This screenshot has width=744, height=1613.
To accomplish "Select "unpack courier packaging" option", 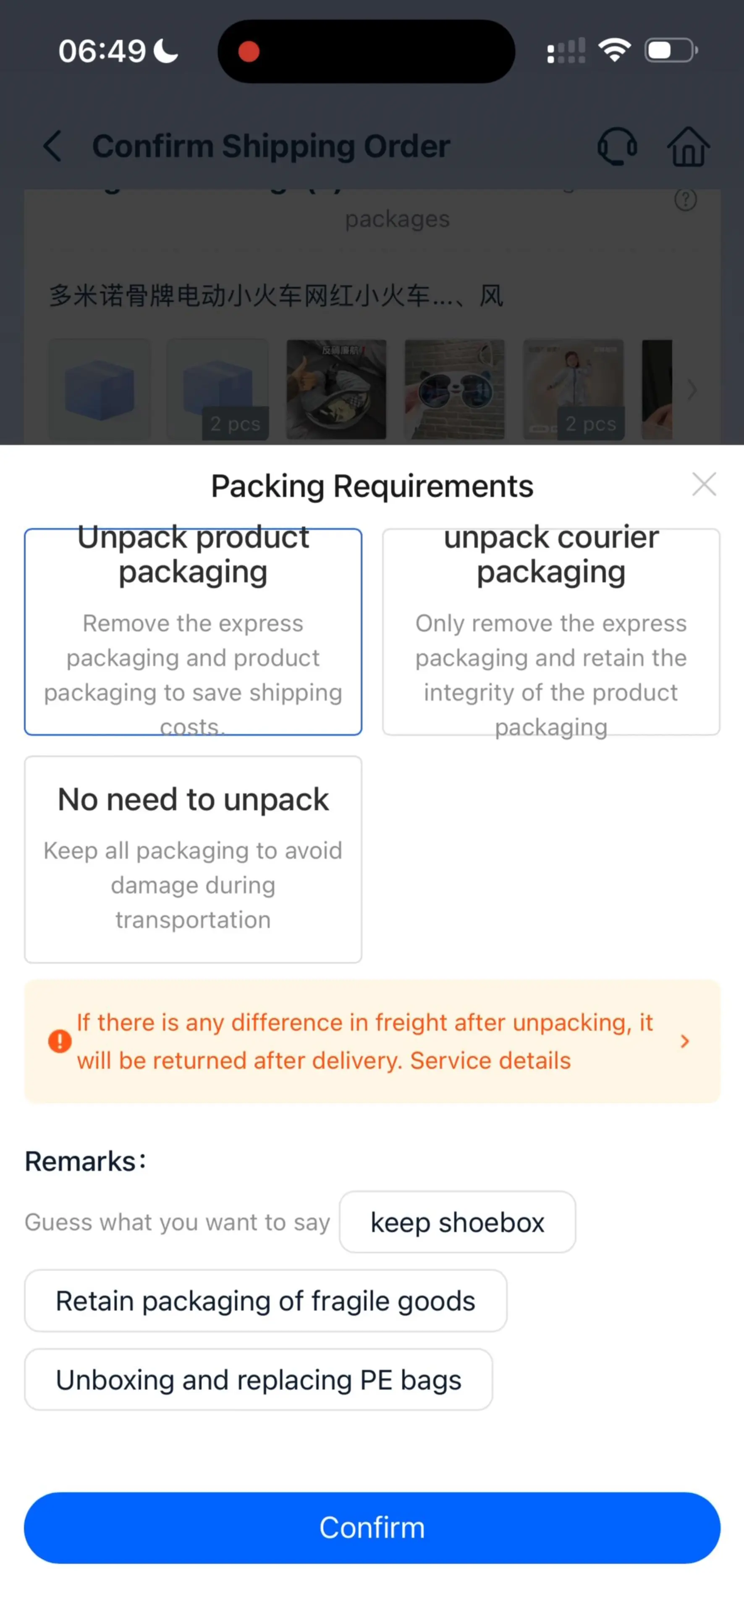I will [x=550, y=631].
